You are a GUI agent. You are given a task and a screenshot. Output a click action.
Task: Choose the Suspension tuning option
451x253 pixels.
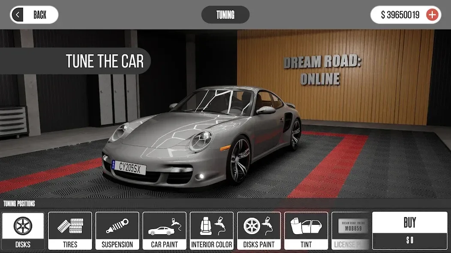click(117, 231)
